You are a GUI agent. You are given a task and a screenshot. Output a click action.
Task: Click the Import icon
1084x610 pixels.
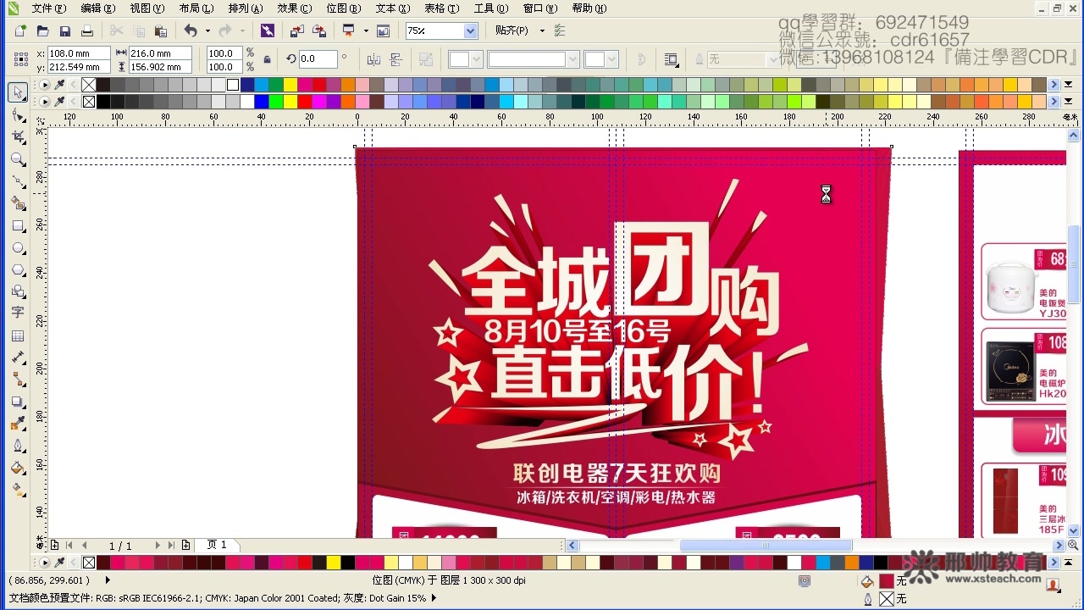point(296,30)
